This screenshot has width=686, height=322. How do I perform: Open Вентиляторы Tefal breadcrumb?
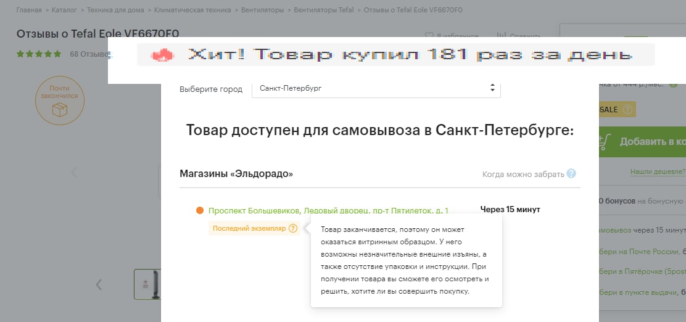(324, 10)
